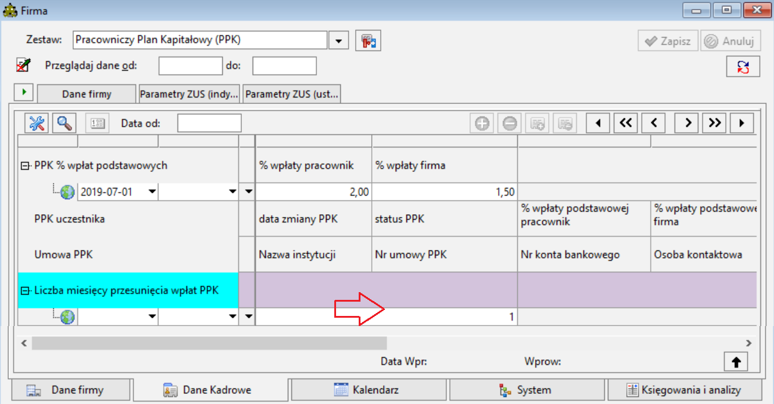Click the Data od input field
The width and height of the screenshot is (774, 404).
coord(209,123)
